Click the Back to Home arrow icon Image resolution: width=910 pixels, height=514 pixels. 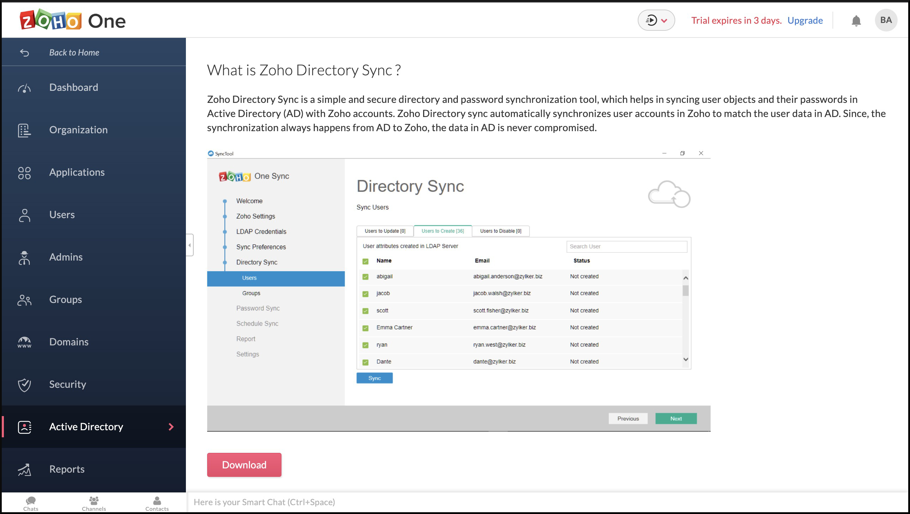pyautogui.click(x=24, y=53)
